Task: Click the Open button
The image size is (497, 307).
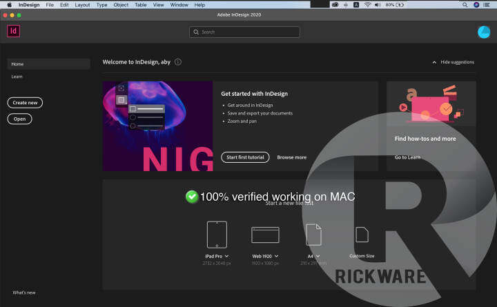Action: 19,119
